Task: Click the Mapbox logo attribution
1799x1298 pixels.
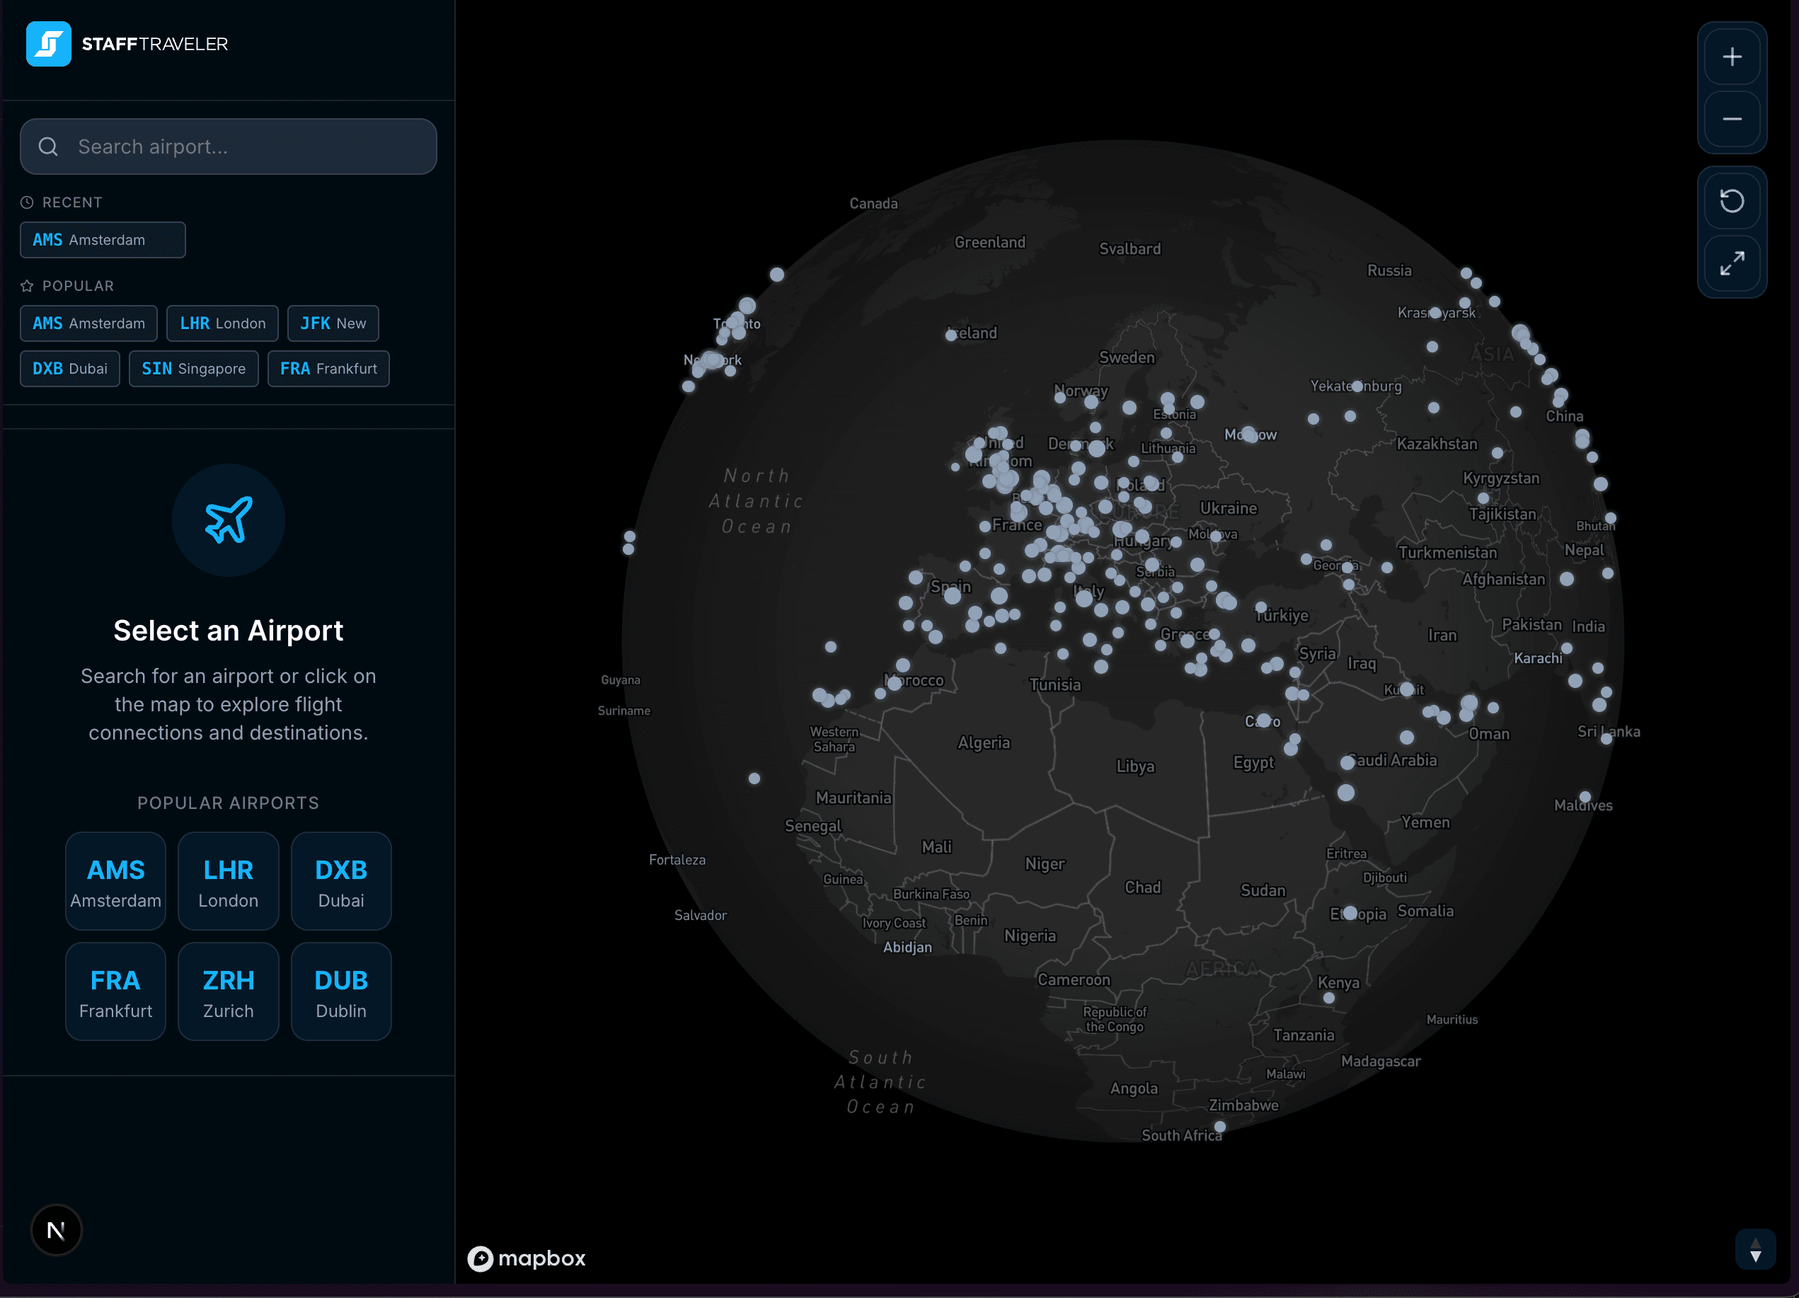Action: (526, 1258)
